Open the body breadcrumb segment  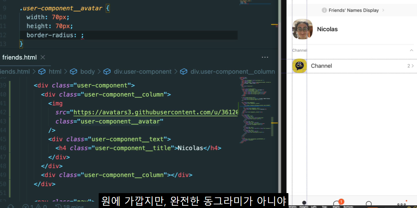click(87, 72)
